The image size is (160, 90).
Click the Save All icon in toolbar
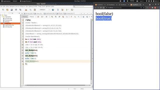20,10
